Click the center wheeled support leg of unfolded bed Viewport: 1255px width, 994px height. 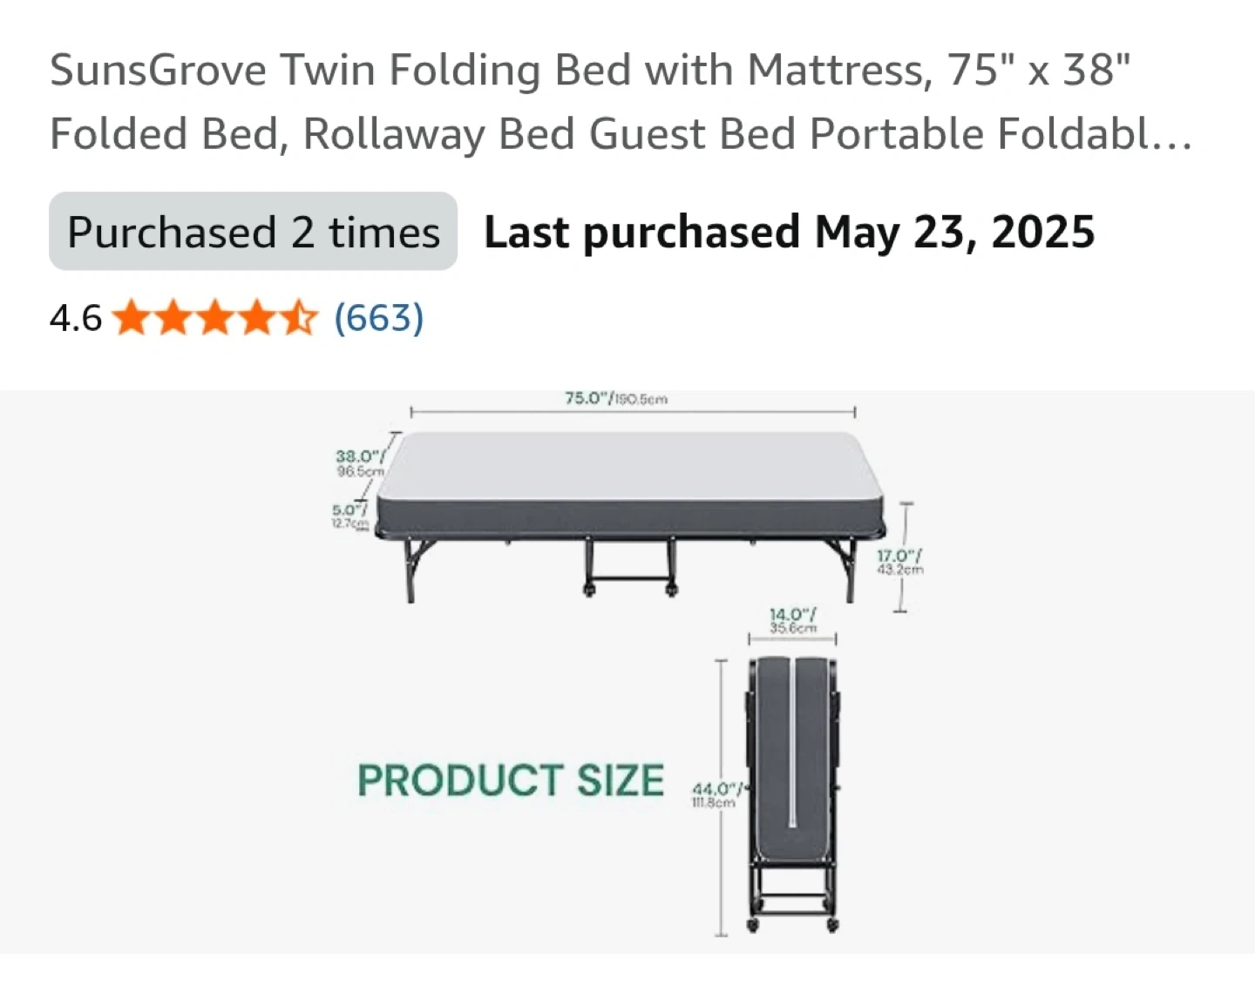(x=630, y=566)
